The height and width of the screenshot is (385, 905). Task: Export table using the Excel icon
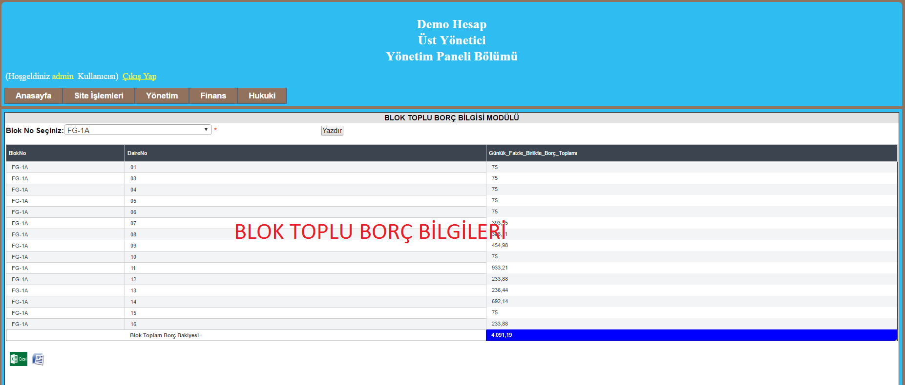18,359
